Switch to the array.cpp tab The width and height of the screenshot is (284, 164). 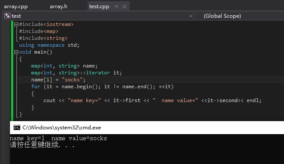(x=16, y=6)
